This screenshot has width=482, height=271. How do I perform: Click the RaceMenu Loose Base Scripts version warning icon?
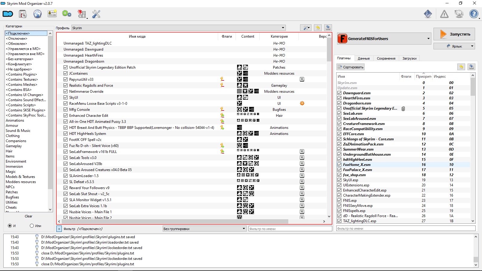point(302,103)
